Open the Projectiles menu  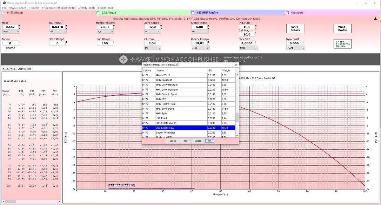point(48,8)
